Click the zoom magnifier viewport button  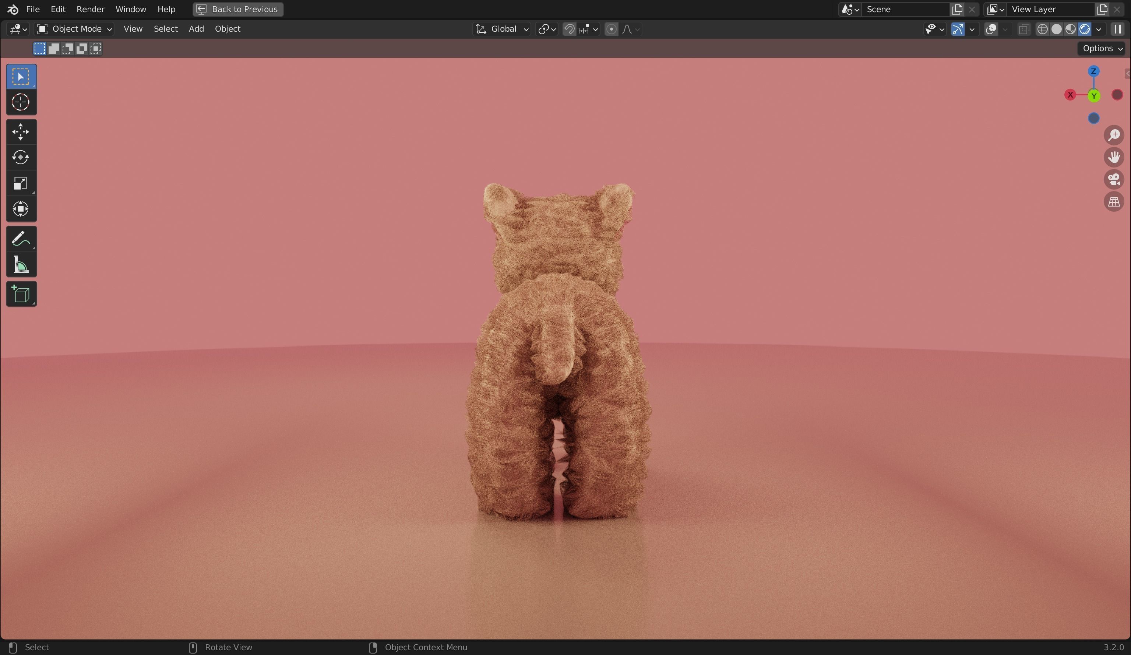(x=1114, y=135)
